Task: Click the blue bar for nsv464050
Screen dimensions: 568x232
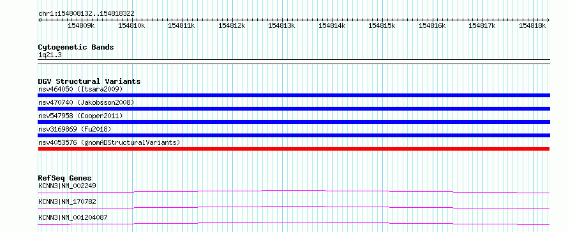Action: coord(294,95)
